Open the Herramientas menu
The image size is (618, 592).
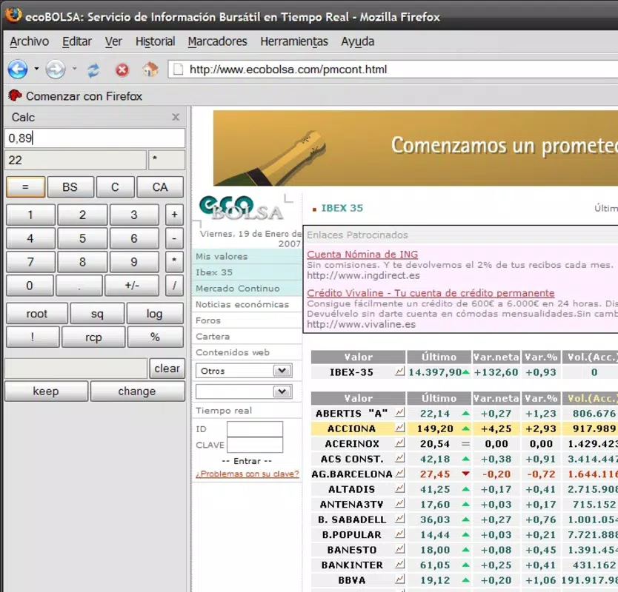[x=294, y=41]
